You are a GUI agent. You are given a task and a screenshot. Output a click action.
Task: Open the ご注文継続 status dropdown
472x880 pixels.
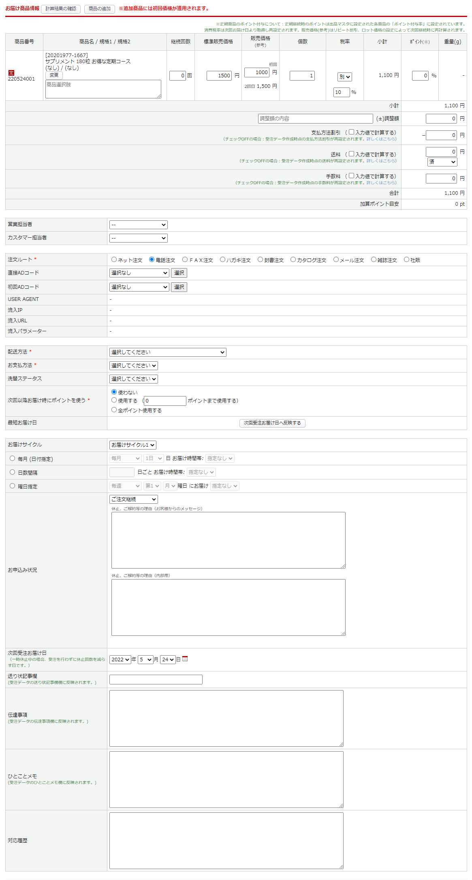(134, 499)
